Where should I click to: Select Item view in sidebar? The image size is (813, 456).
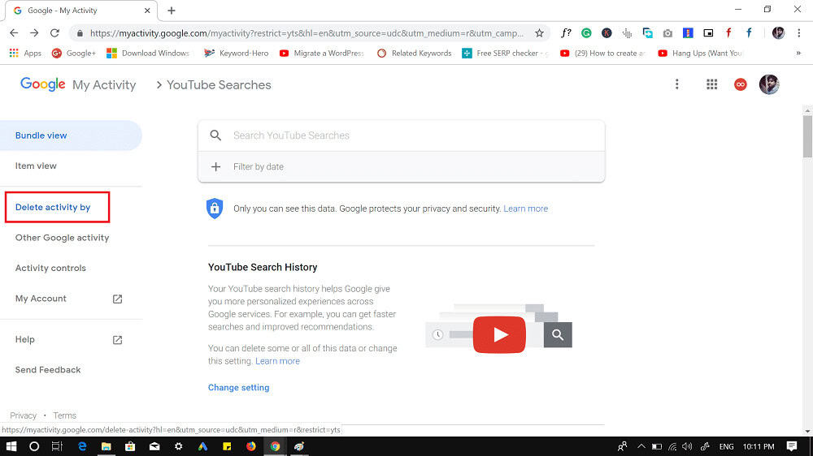pyautogui.click(x=36, y=166)
